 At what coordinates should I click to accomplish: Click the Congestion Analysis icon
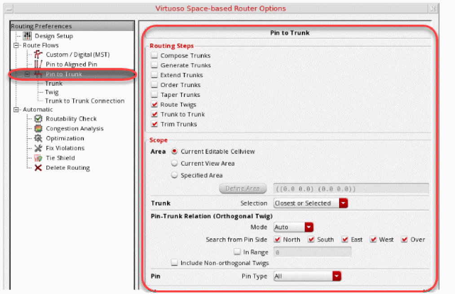(x=38, y=128)
